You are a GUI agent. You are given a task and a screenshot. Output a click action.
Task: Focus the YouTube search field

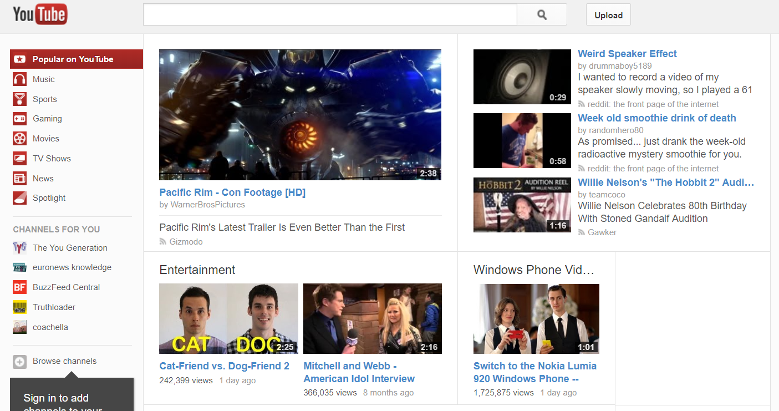click(x=330, y=15)
